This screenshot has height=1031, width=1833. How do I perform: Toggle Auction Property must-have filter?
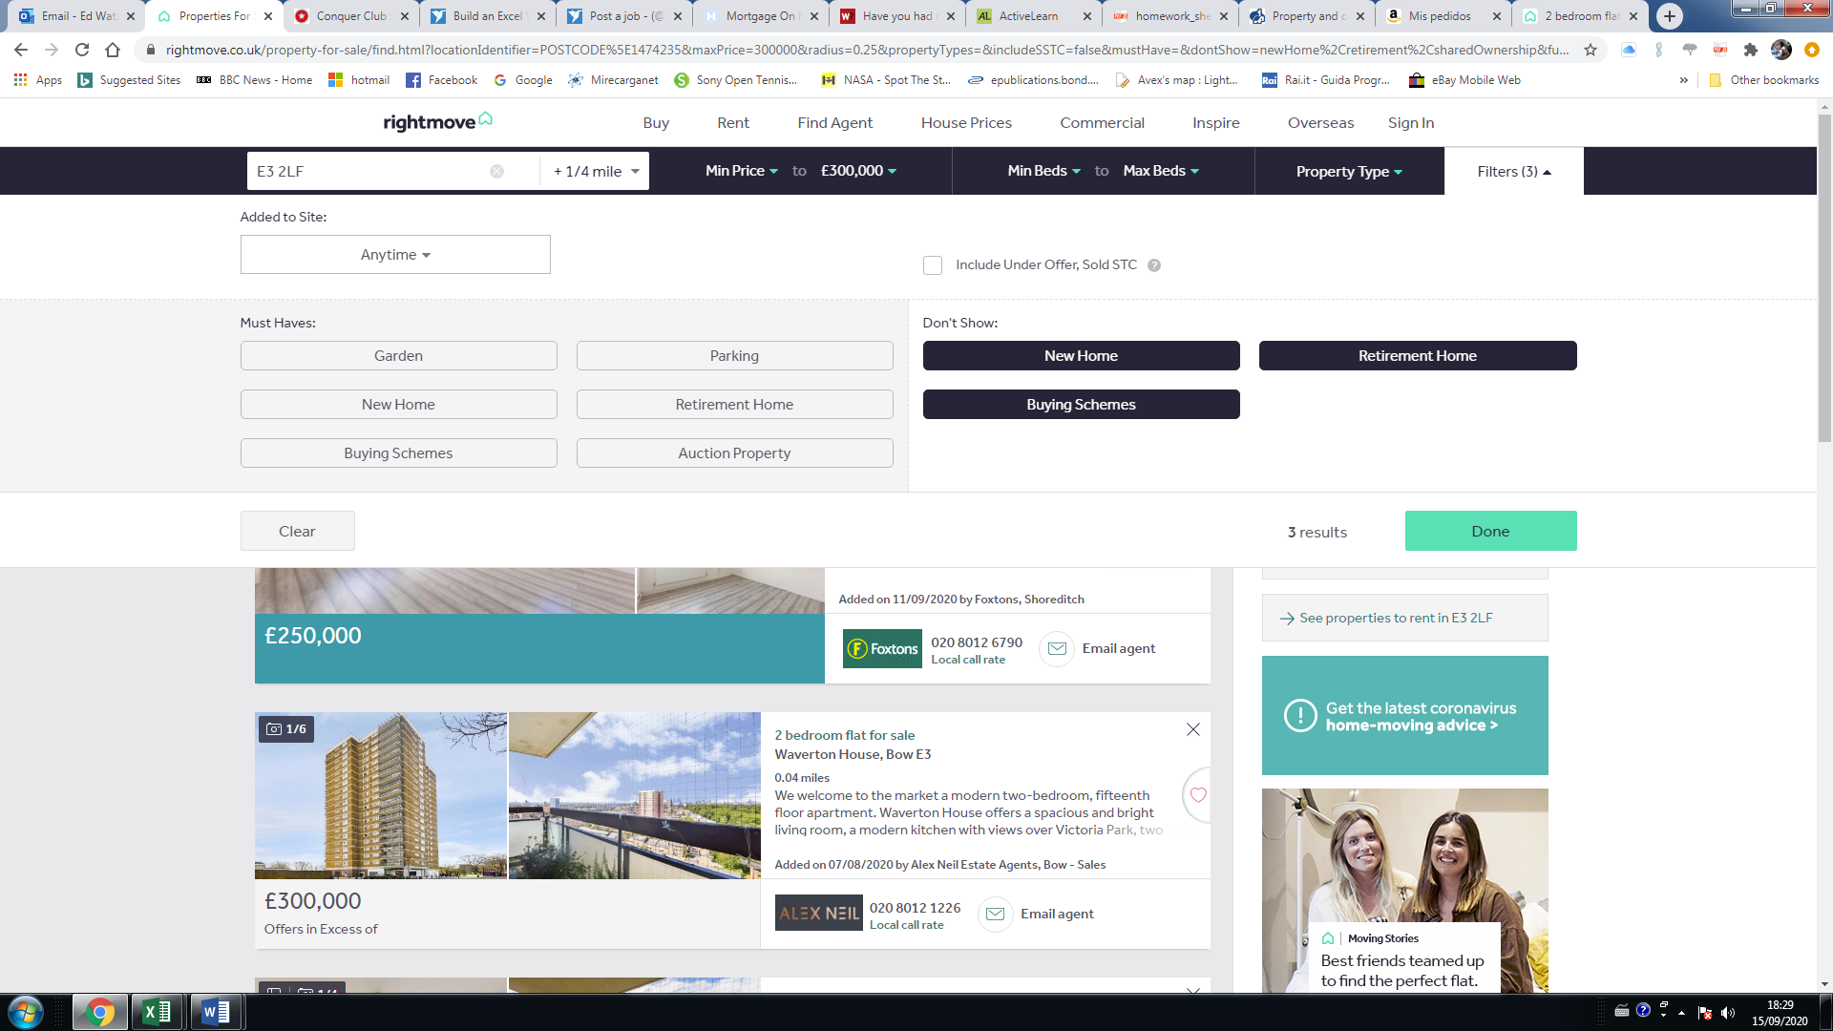click(x=734, y=452)
